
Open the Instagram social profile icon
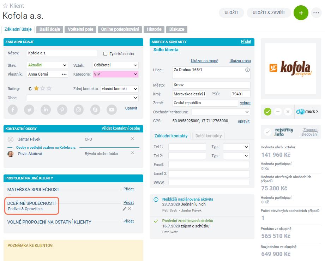[79, 109]
